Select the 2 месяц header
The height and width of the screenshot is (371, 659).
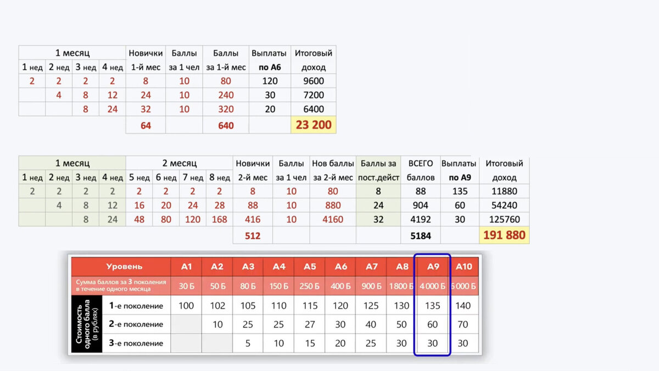pyautogui.click(x=179, y=163)
